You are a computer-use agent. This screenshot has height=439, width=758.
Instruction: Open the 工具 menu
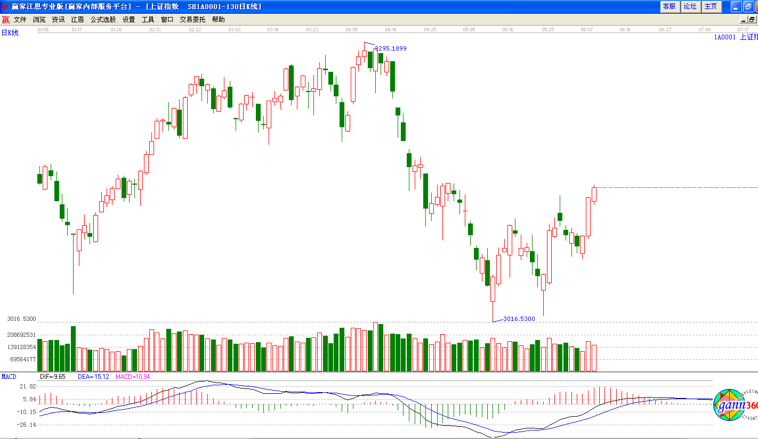pyautogui.click(x=148, y=19)
